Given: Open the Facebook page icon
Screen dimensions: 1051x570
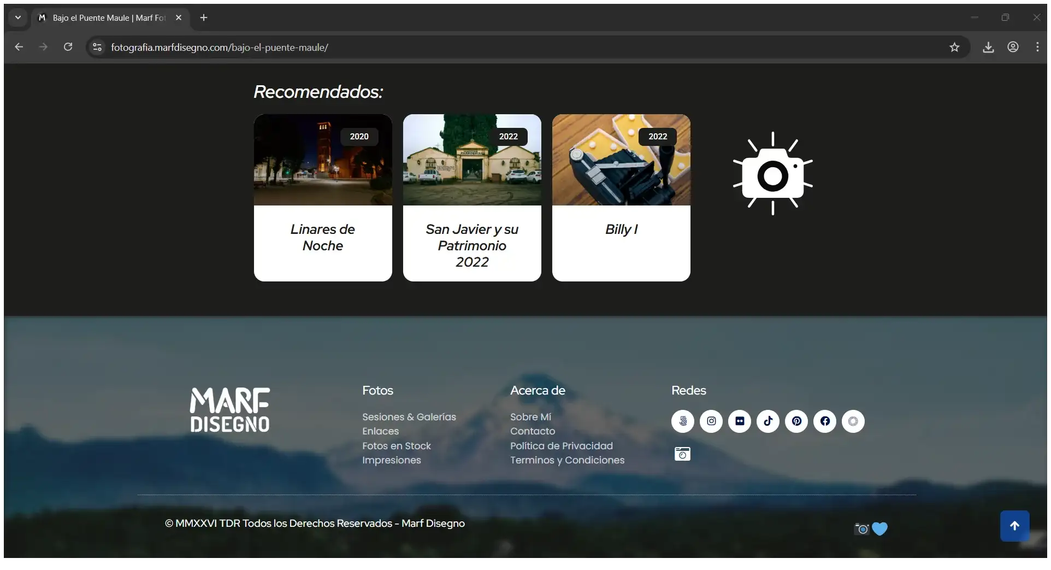Looking at the screenshot, I should [x=825, y=421].
